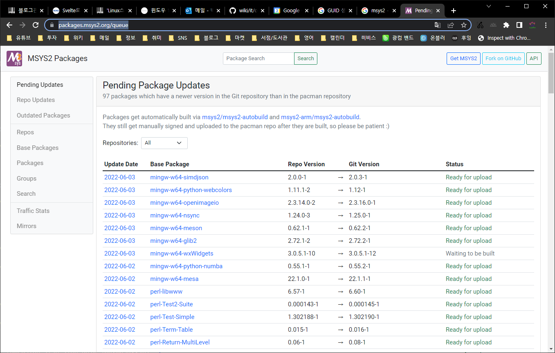Open the 유튜브 bookmark folder
The height and width of the screenshot is (353, 555).
click(x=19, y=38)
